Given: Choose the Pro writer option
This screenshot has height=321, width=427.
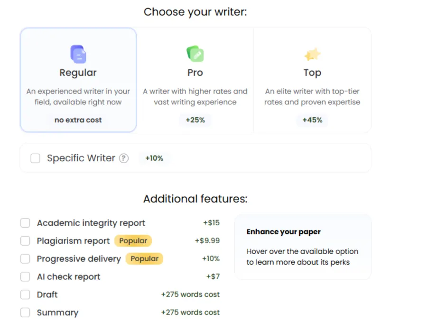Looking at the screenshot, I should coord(195,80).
